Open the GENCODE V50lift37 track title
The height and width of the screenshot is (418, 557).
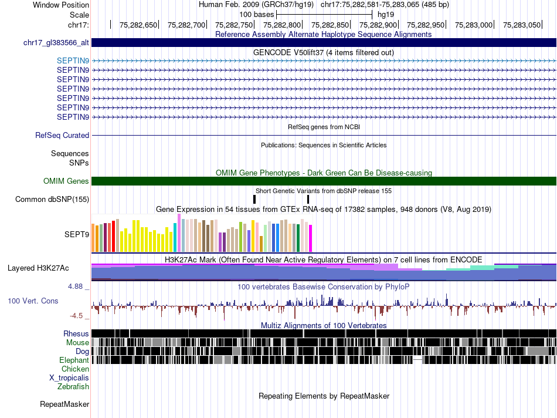323,52
